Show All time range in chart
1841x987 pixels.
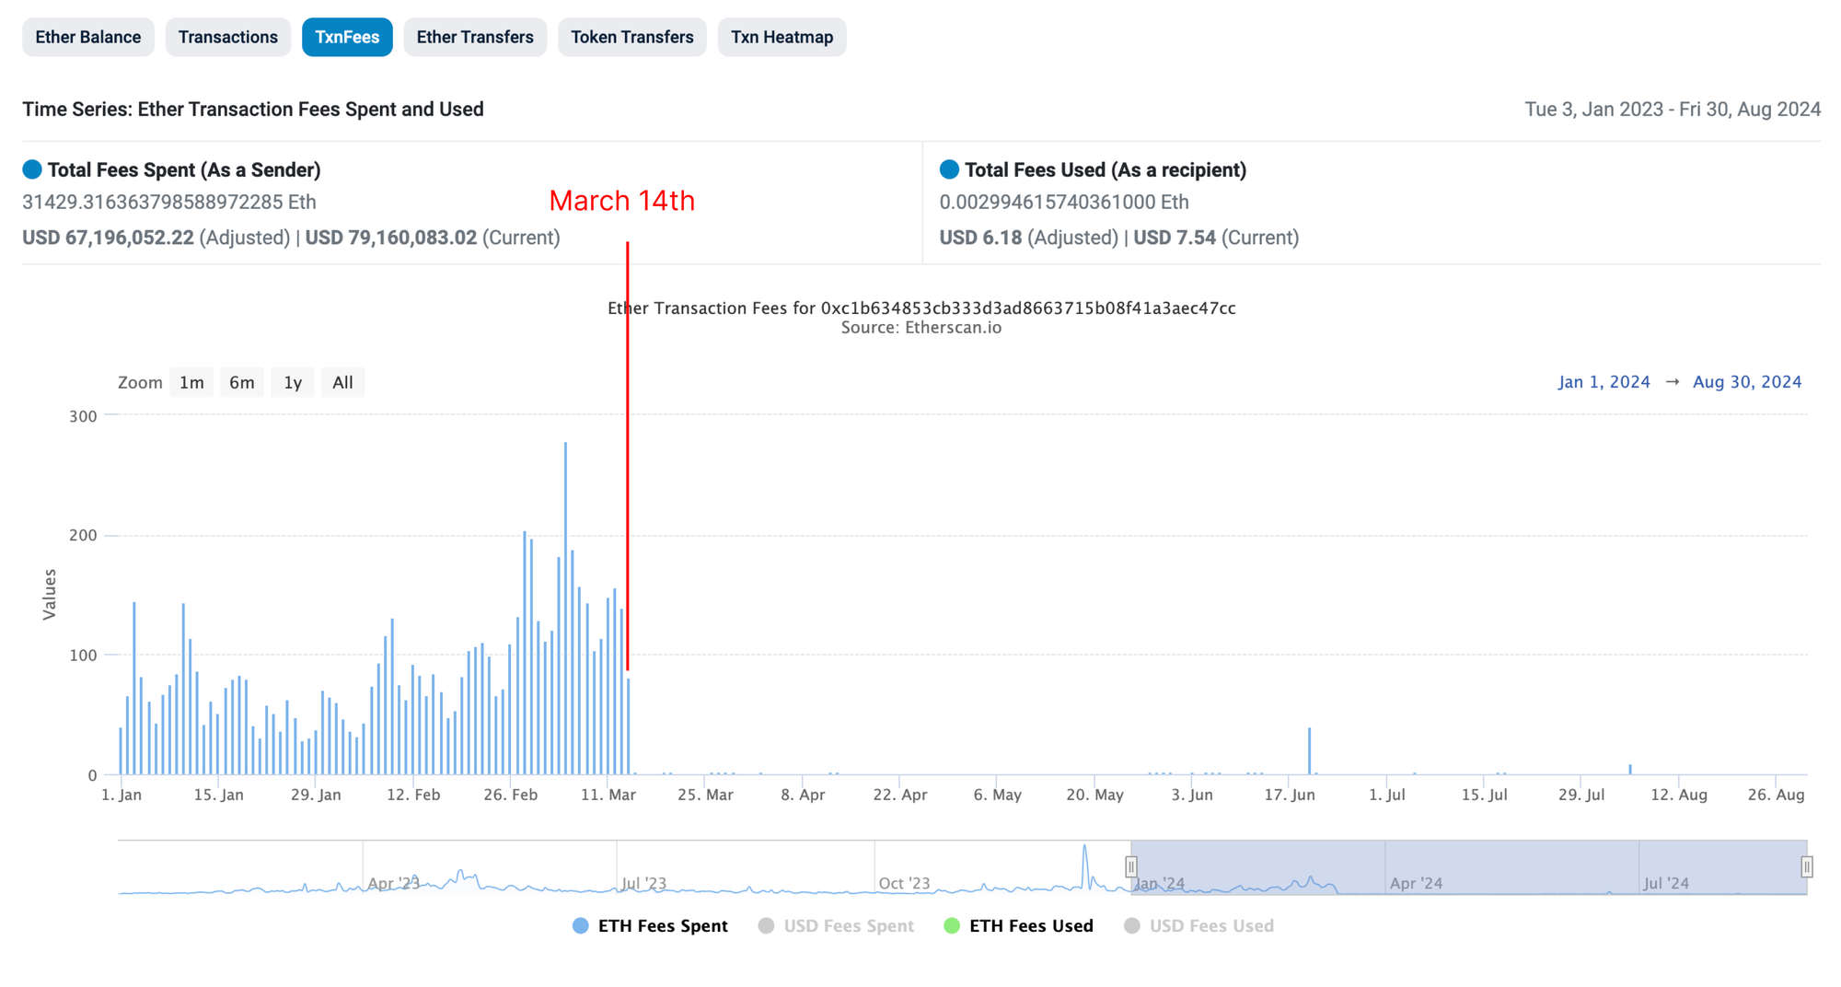342,383
